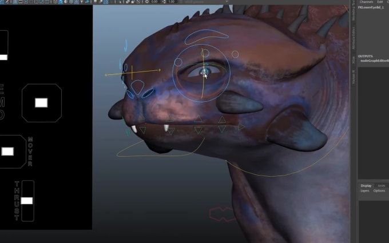Select the nodeGraphEditor output node
The image size is (389, 243).
(375, 61)
